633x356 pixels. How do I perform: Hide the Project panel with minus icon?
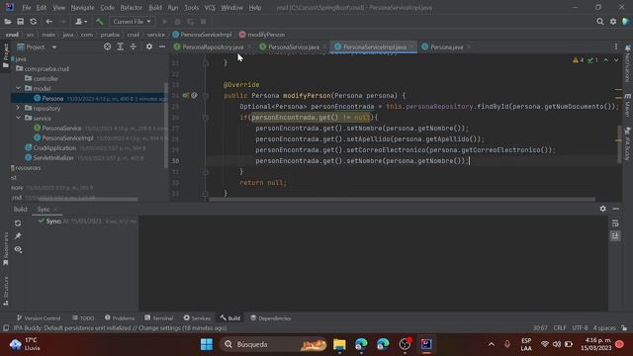point(162,46)
